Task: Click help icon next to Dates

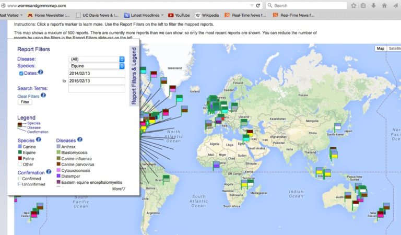Action: tap(41, 73)
